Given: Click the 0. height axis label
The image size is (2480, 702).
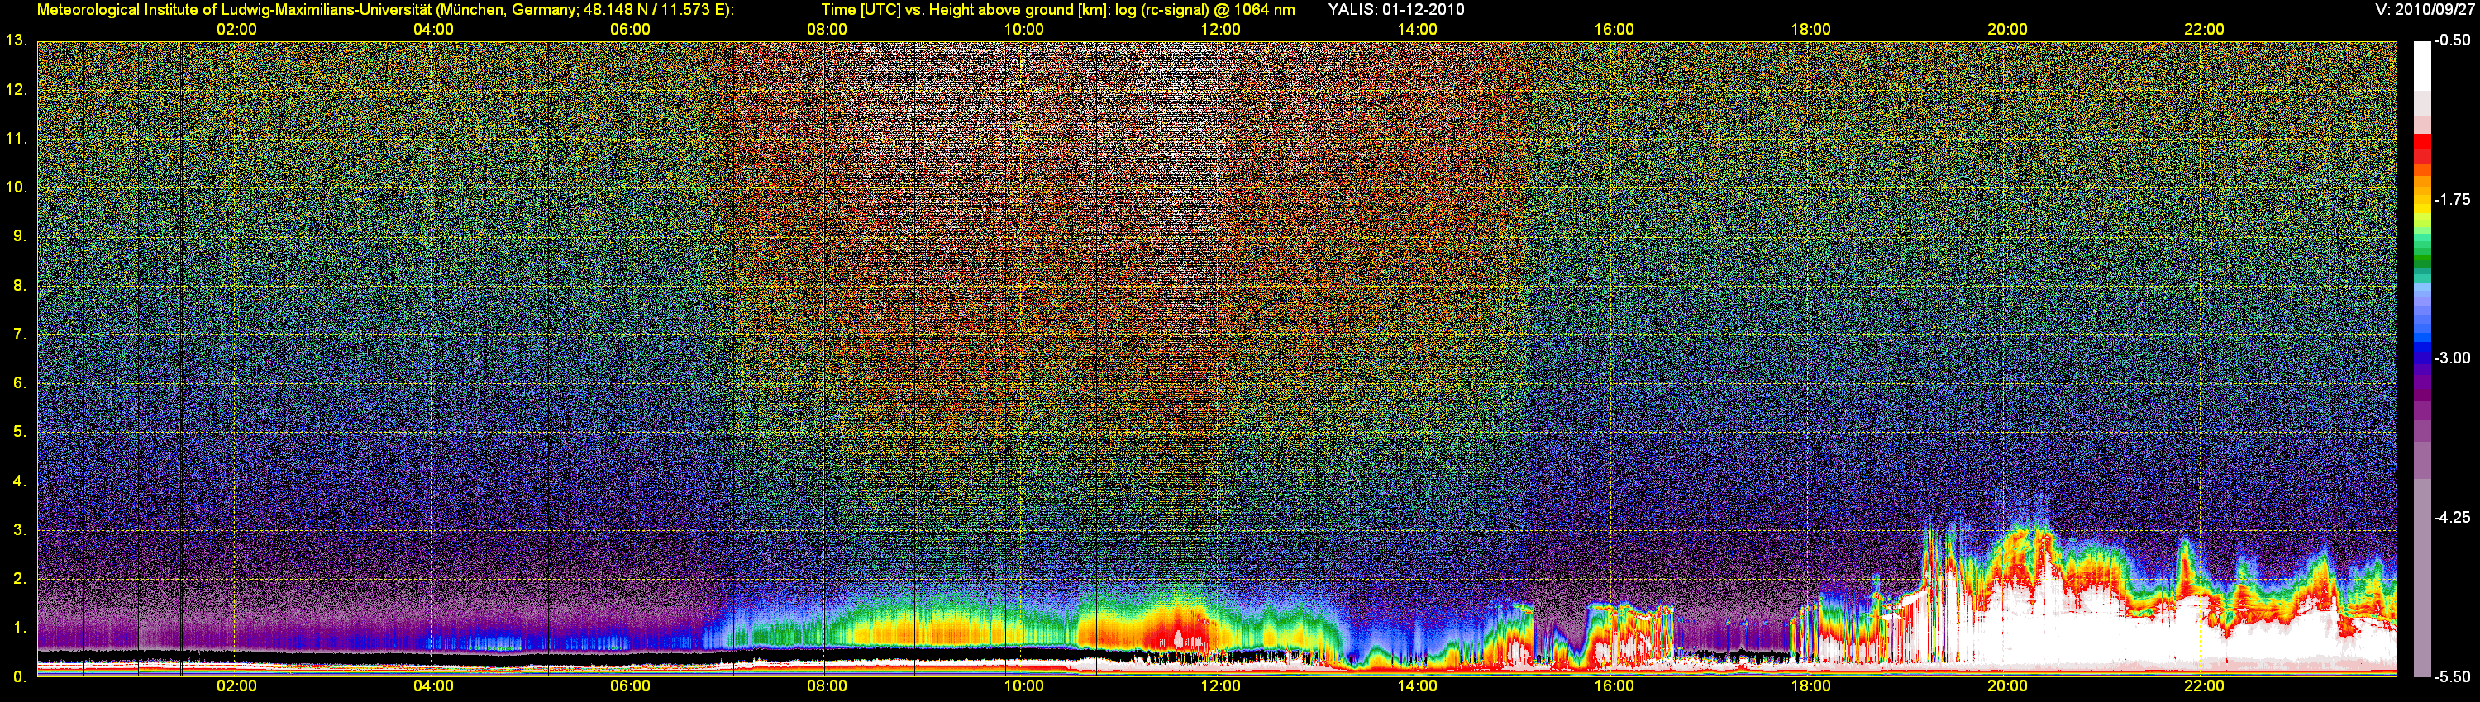Looking at the screenshot, I should tap(19, 677).
